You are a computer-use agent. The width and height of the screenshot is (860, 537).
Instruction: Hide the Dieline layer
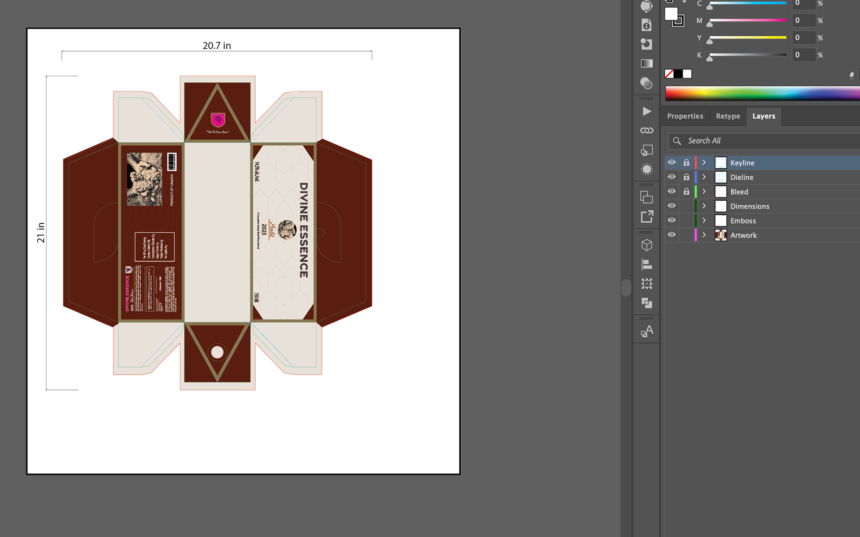(671, 177)
